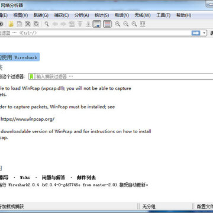
Task: Open the 帮助(H) menu
Action: (x=183, y=15)
